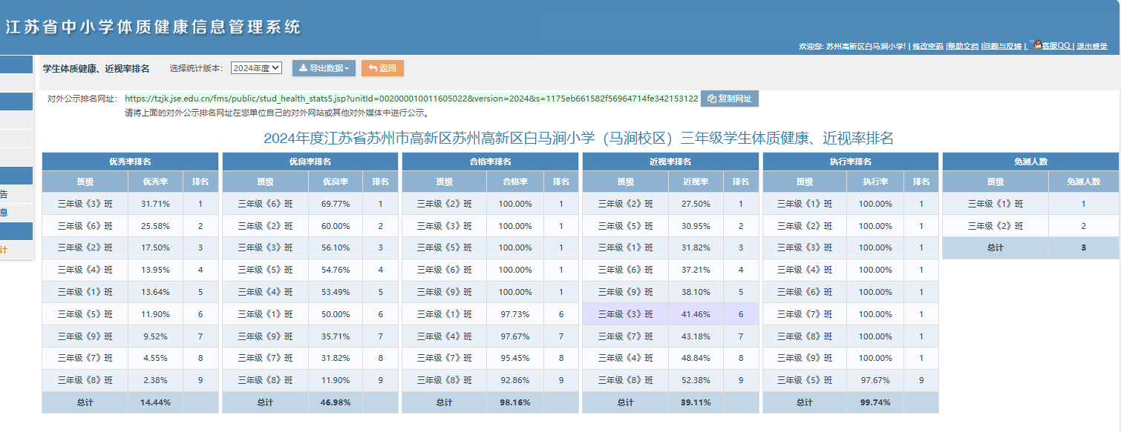This screenshot has width=1121, height=432.
Task: Open the 2024年度 version select box
Action: tap(256, 68)
